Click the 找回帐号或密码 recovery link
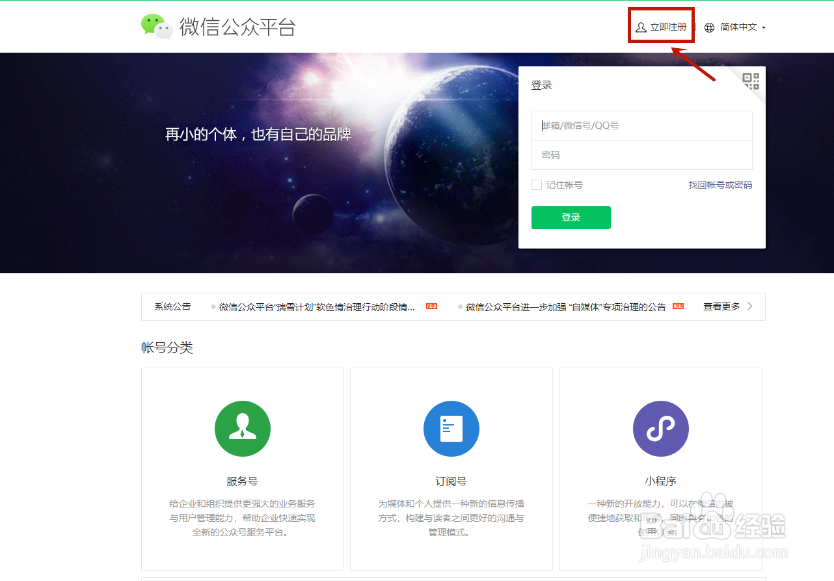 (x=720, y=185)
